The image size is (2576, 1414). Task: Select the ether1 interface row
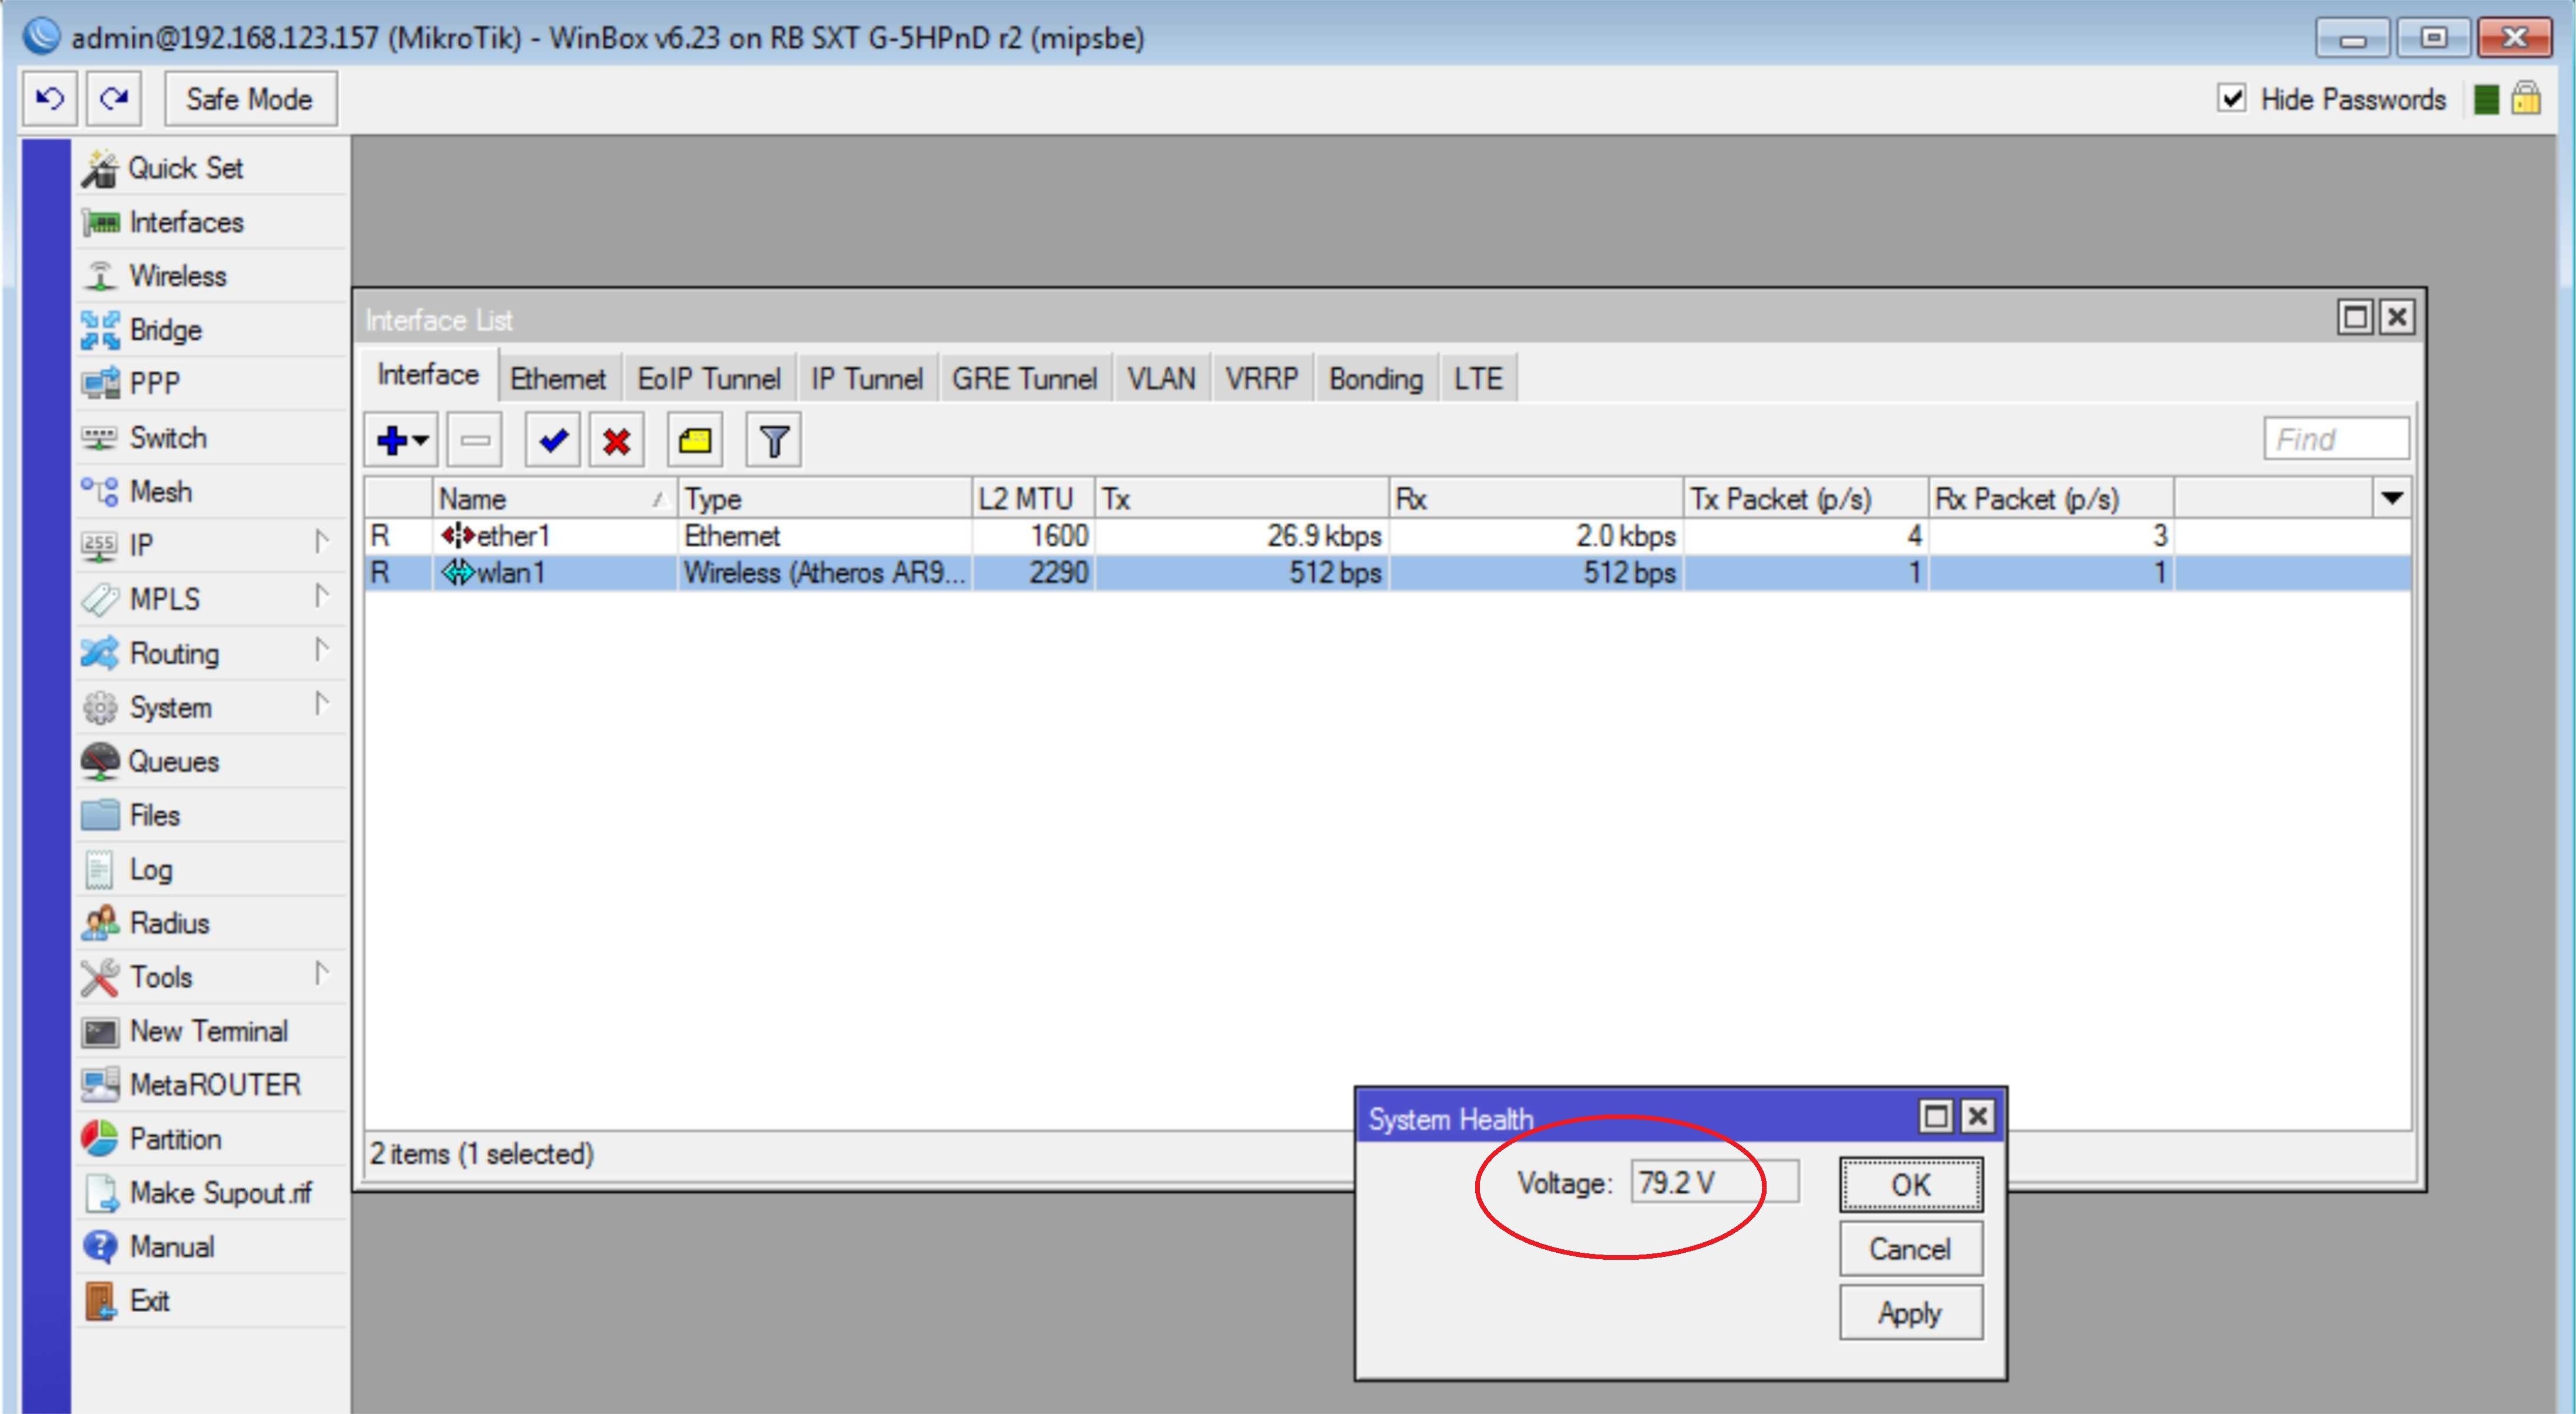(1387, 537)
